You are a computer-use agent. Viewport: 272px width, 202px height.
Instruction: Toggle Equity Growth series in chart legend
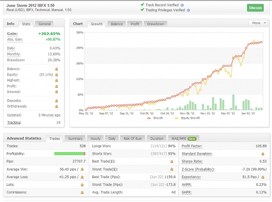[x=187, y=118]
